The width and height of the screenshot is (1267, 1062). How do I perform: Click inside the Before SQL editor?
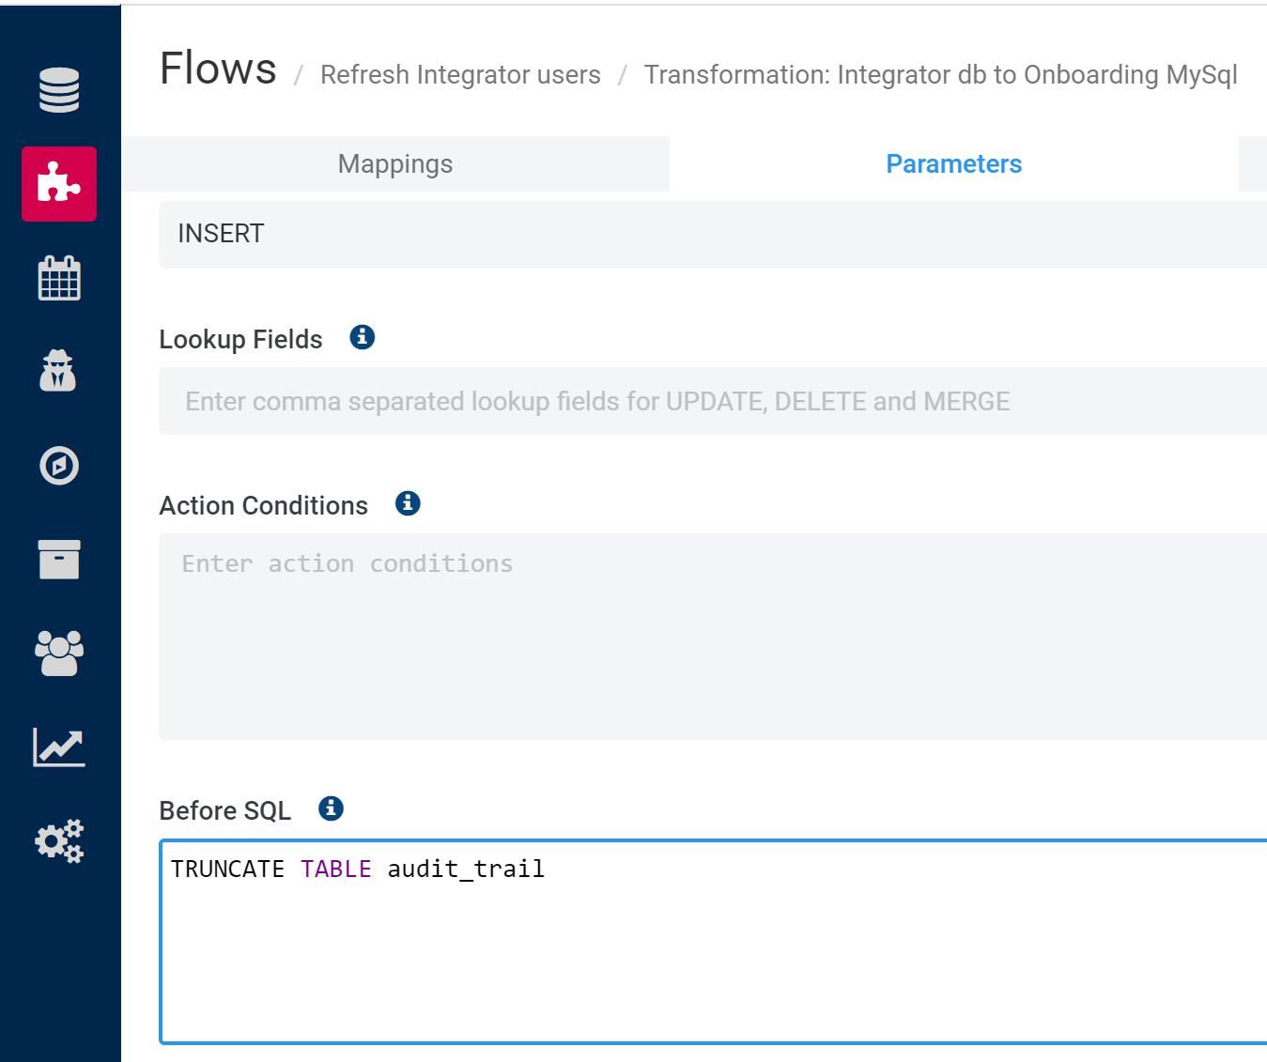click(714, 942)
